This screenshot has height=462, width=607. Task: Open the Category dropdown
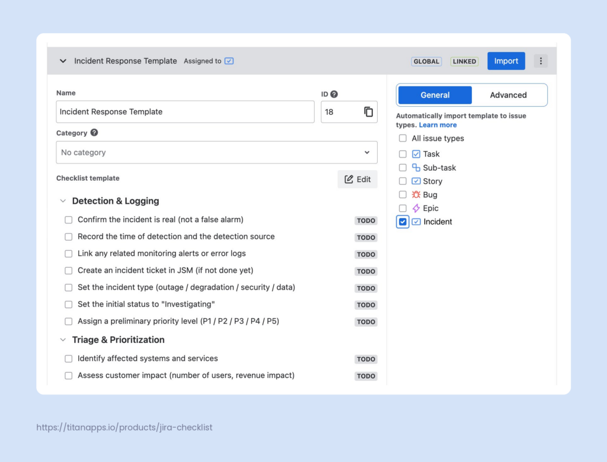click(217, 152)
